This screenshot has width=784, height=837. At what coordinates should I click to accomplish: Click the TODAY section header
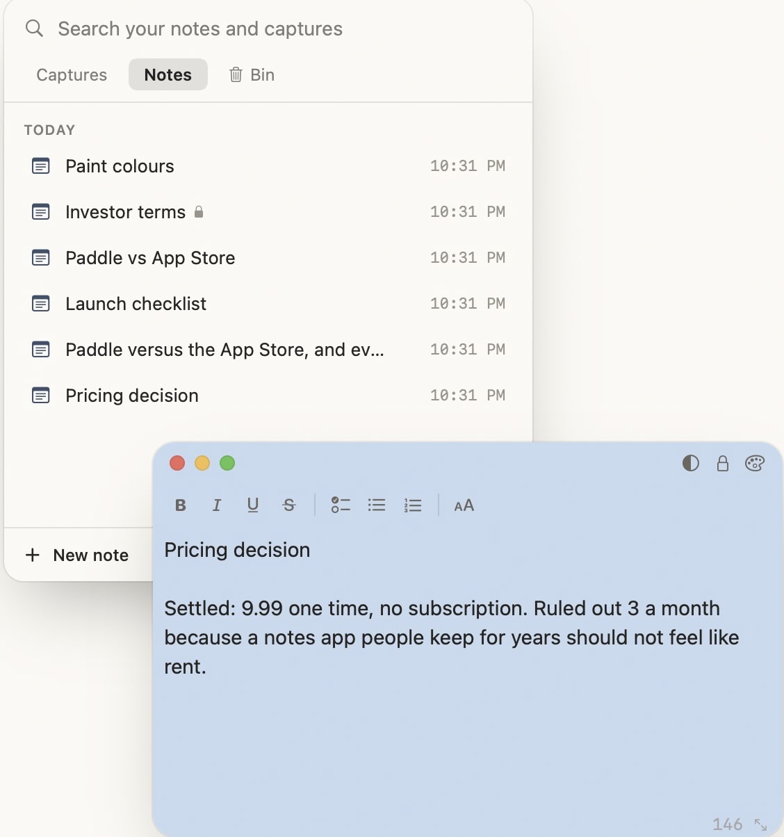(x=49, y=130)
